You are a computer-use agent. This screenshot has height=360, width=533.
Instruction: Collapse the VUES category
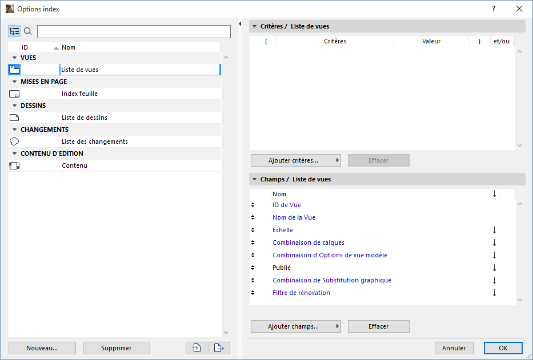point(14,57)
